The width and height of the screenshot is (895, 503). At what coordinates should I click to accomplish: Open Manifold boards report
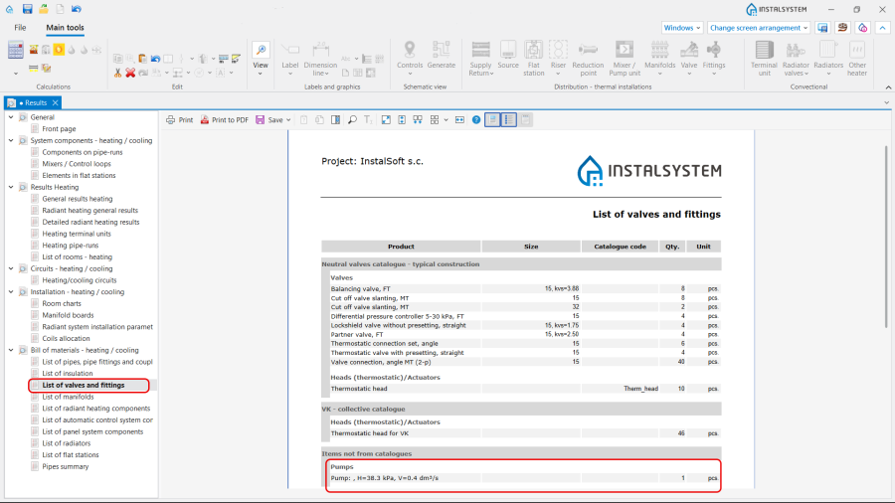68,315
